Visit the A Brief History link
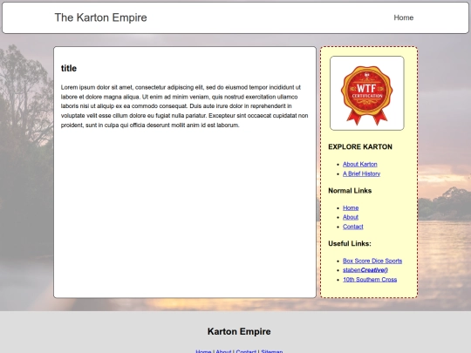The width and height of the screenshot is (471, 353). (x=361, y=173)
